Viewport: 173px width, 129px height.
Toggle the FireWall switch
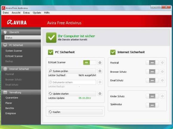tap(152, 63)
